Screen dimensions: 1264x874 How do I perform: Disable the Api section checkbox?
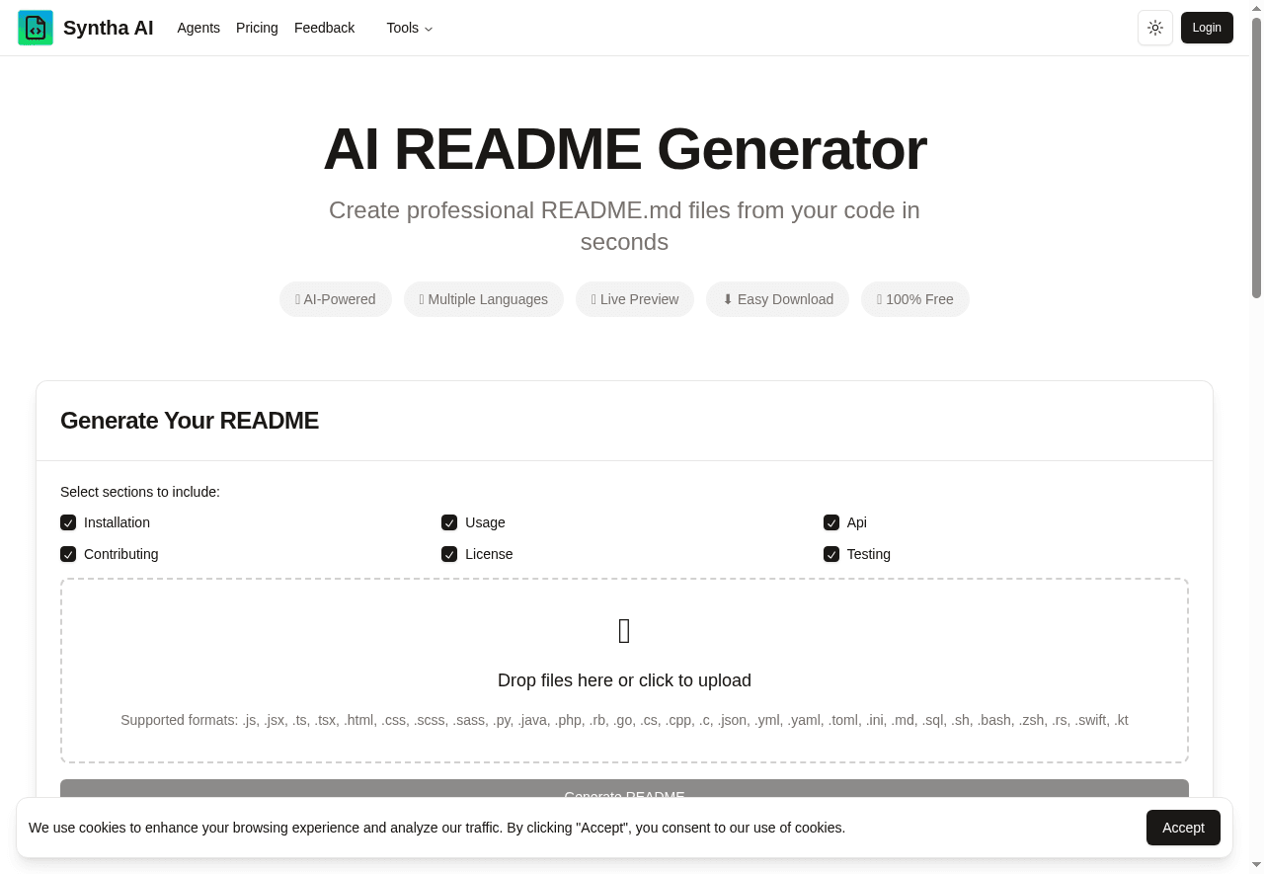pos(830,522)
